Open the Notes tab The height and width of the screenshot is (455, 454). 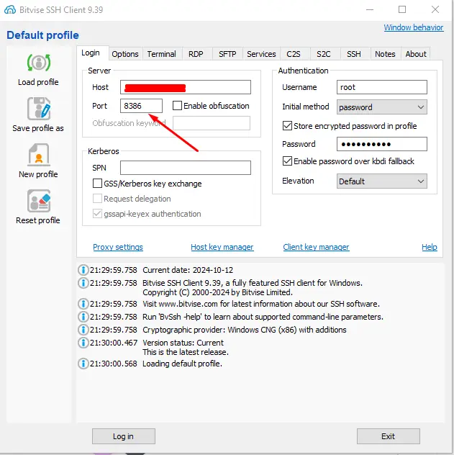(385, 54)
